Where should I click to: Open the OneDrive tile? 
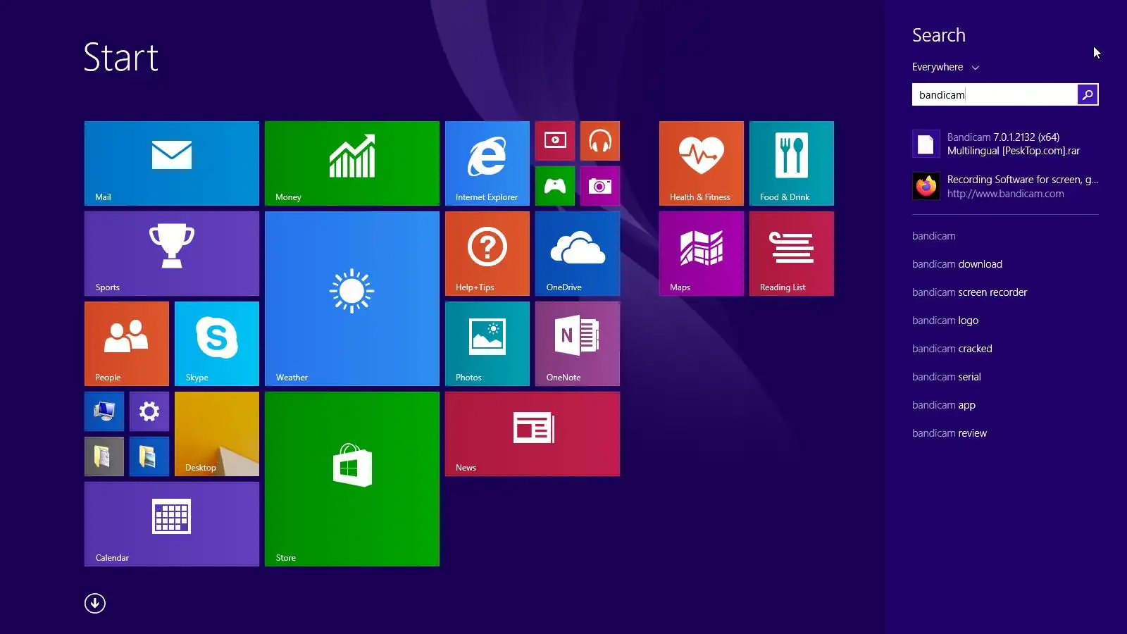[578, 254]
